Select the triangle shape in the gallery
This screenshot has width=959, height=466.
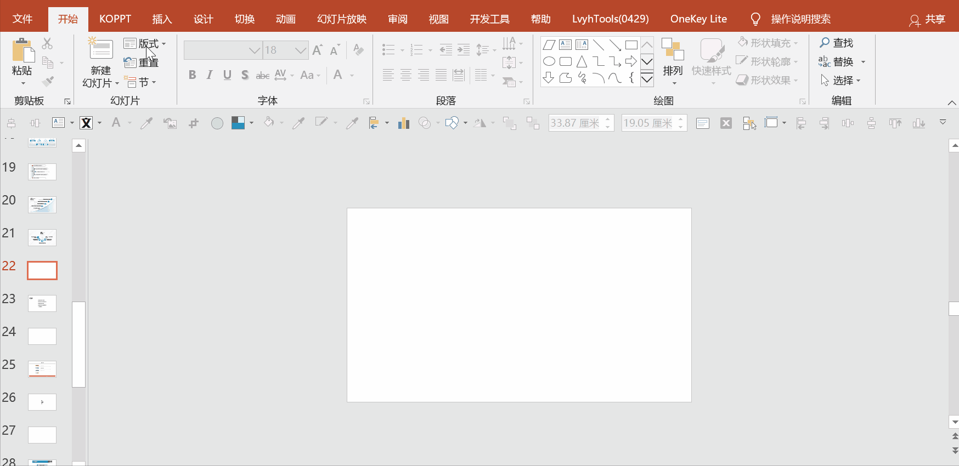(x=582, y=62)
